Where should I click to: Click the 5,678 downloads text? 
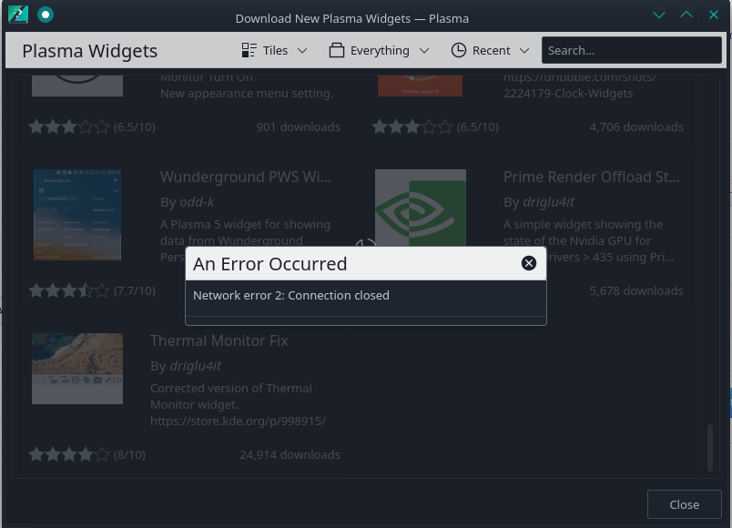coord(636,290)
